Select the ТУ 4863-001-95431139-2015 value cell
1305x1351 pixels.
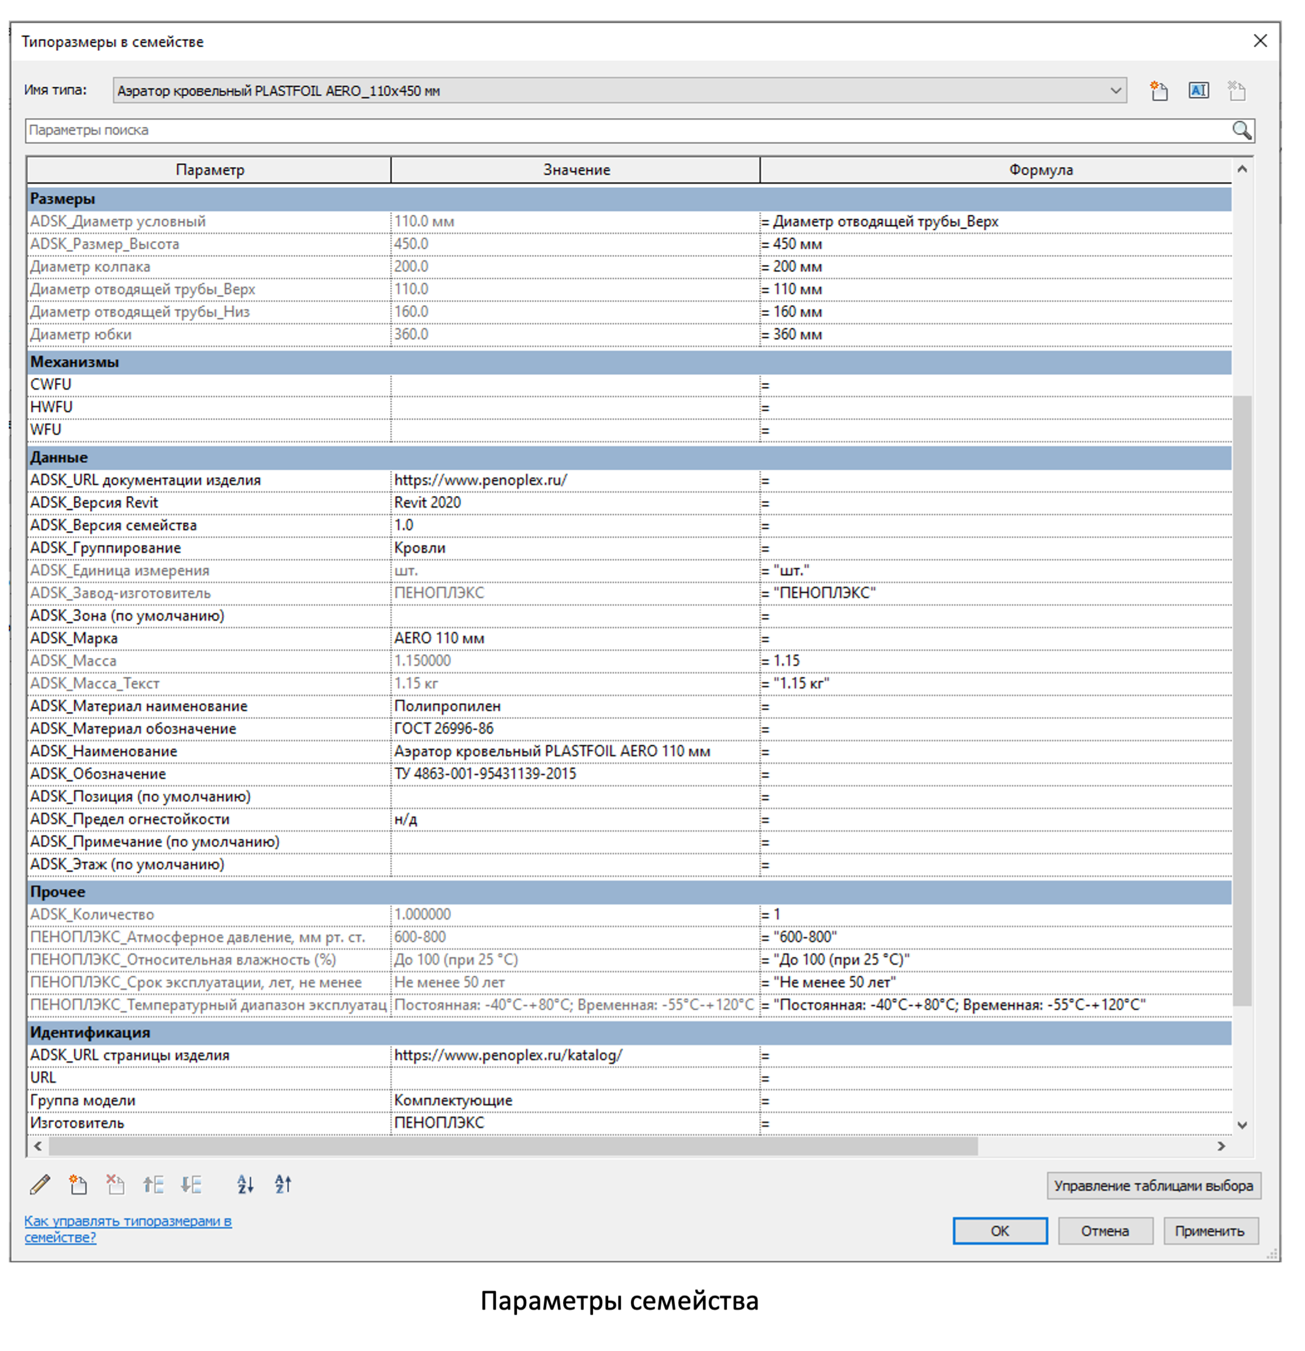[x=575, y=774]
